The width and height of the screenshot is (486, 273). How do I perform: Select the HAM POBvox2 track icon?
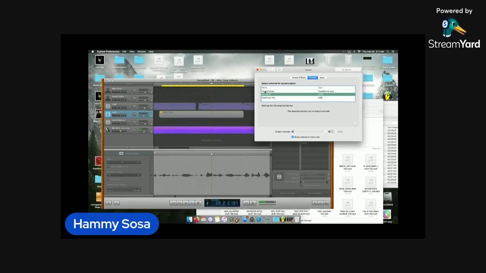(x=108, y=122)
